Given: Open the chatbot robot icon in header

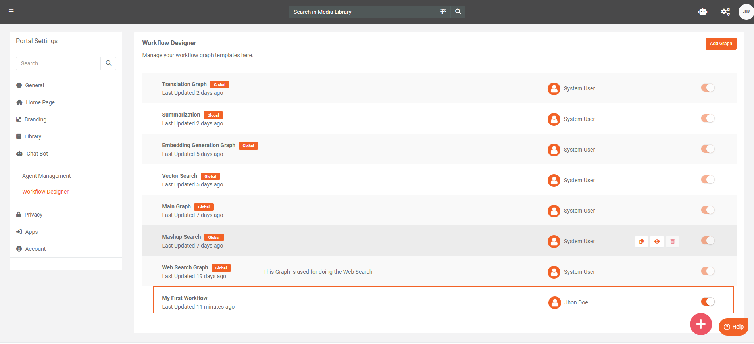Looking at the screenshot, I should click(x=702, y=12).
